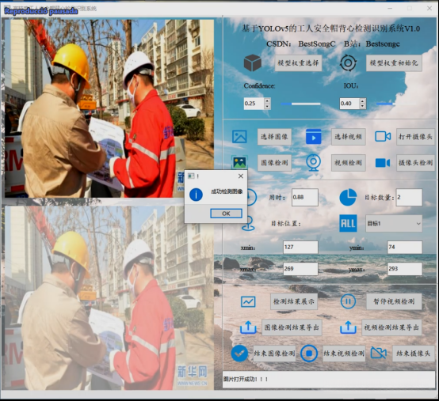The image size is (439, 401).
Task: Click the solid blue camera icon
Action: coord(383,163)
